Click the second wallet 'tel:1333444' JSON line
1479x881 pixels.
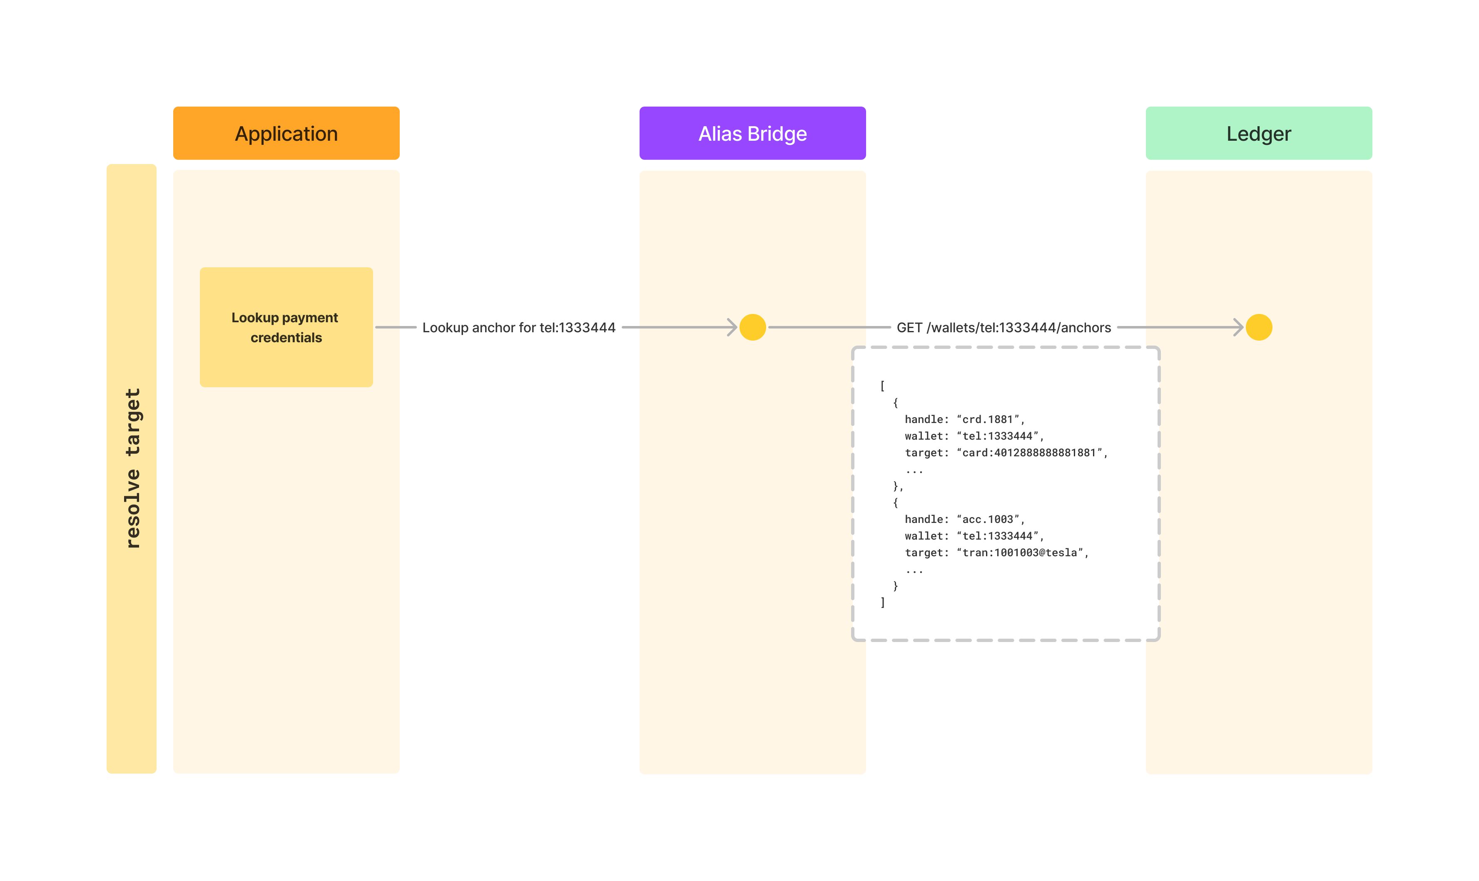pos(974,536)
